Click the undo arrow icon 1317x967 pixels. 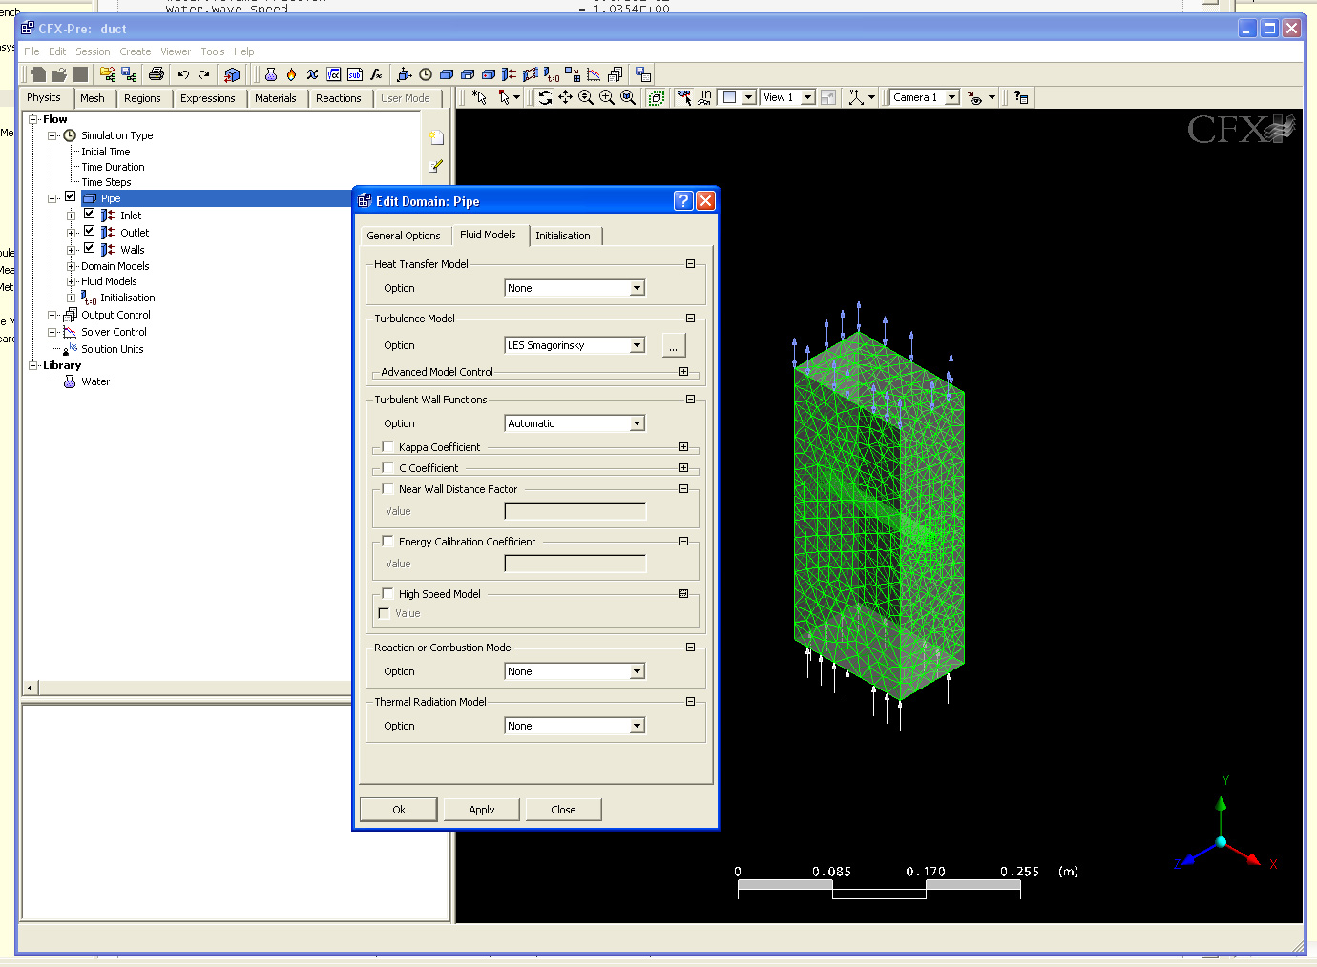183,73
